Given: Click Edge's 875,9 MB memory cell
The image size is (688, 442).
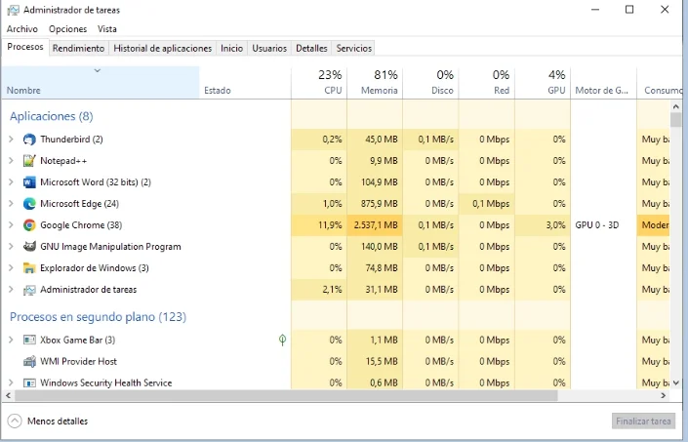Looking at the screenshot, I should click(x=375, y=204).
